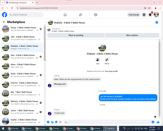Open the tab search dropdown arrow
The height and width of the screenshot is (131, 163).
coord(3,3)
